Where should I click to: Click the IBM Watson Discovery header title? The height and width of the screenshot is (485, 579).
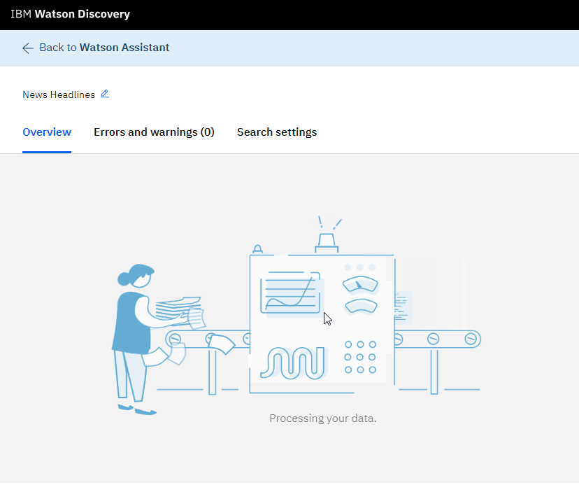[70, 15]
